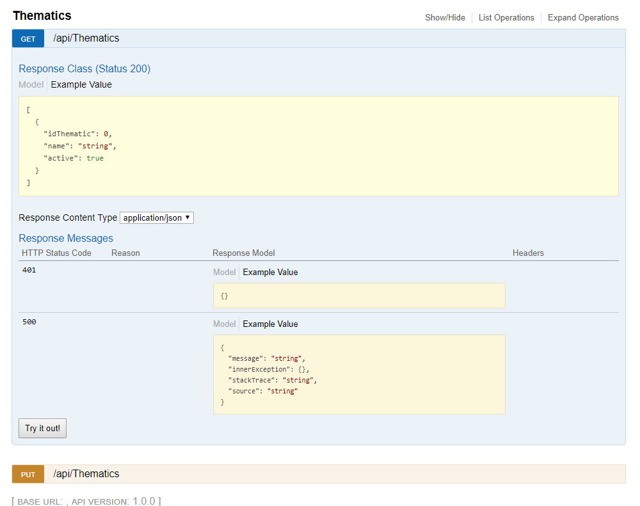Click the 500 error example value box
The image size is (640, 506).
tap(358, 374)
